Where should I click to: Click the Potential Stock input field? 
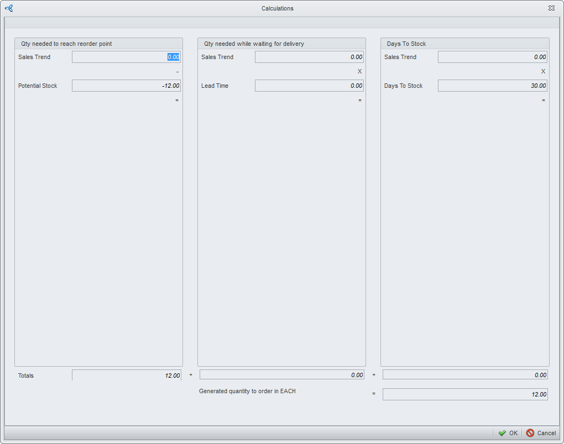coord(126,86)
